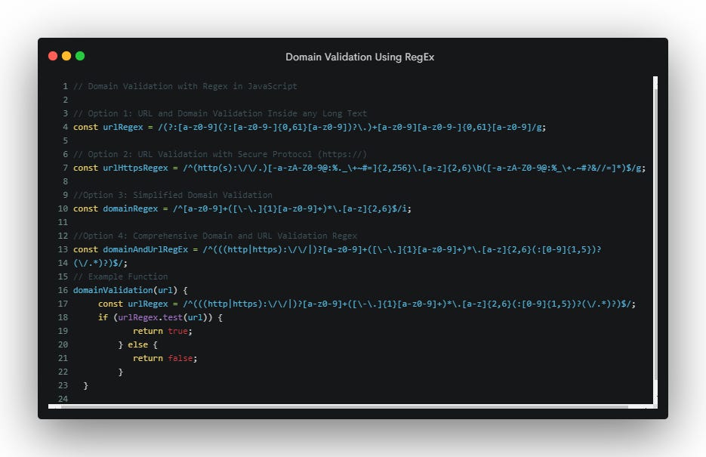Click the closing brace on line 23
This screenshot has height=457, width=706.
85,385
